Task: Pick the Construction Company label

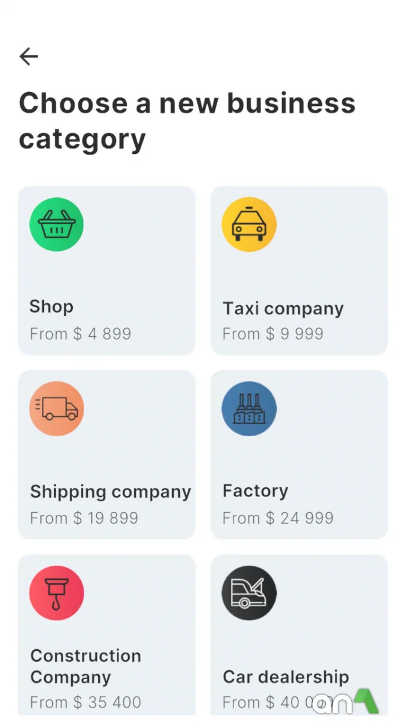Action: pos(85,666)
